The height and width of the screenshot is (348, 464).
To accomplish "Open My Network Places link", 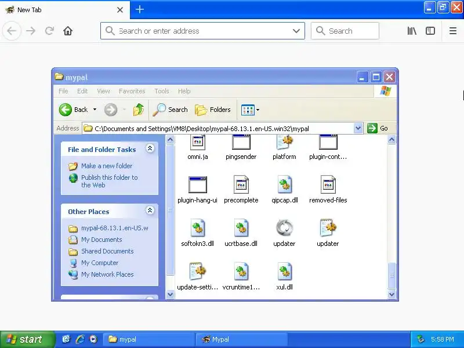I will (107, 274).
